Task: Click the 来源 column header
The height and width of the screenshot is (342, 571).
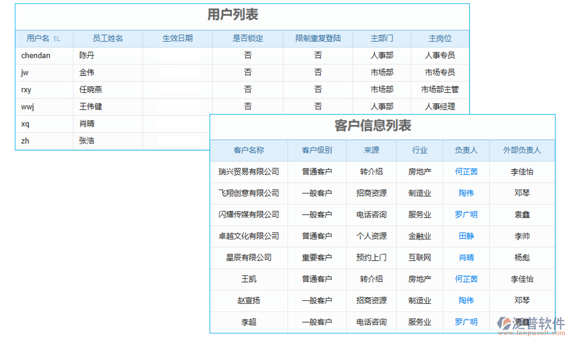Action: (372, 150)
